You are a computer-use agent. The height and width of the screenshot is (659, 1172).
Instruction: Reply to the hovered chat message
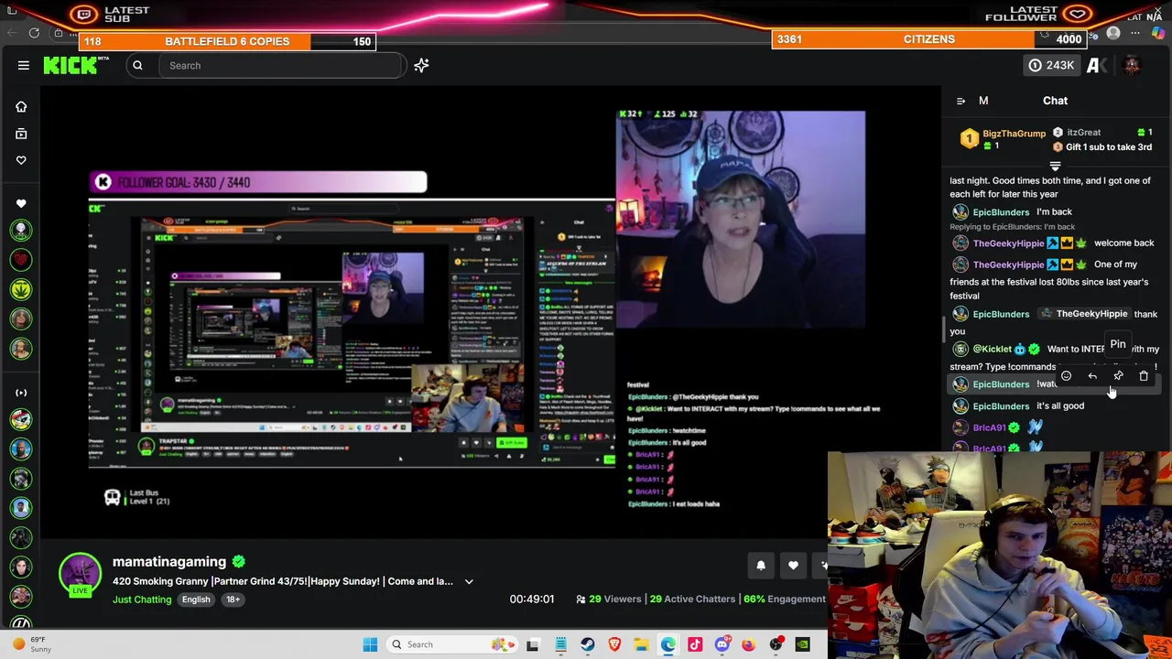[x=1092, y=376]
